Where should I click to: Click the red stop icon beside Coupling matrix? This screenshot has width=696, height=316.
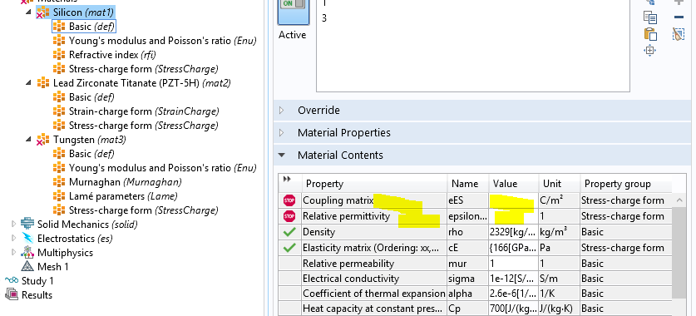coord(289,200)
